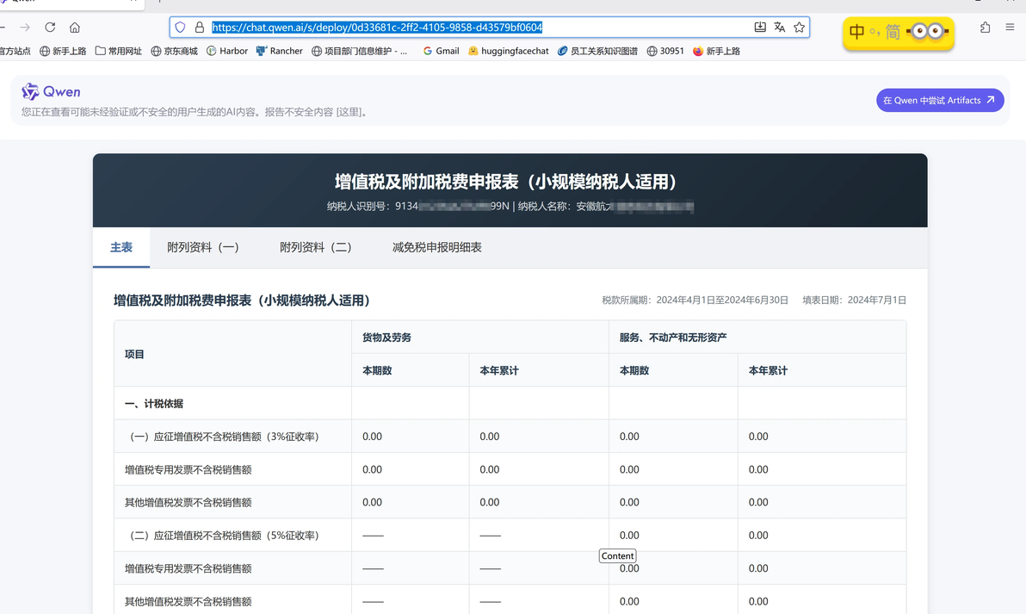Open the 减免税申报明细表 tab
Viewport: 1026px width, 614px height.
coord(437,247)
